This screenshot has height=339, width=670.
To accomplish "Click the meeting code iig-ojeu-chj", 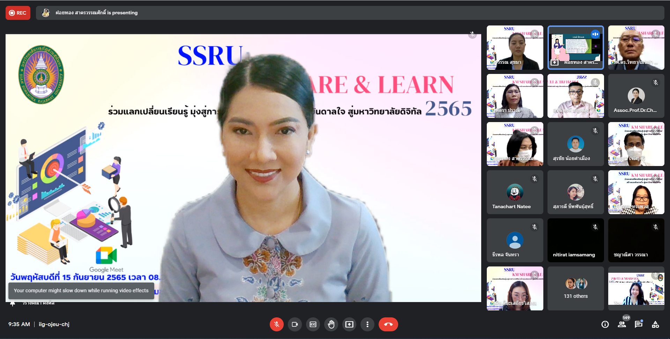I will pos(54,324).
